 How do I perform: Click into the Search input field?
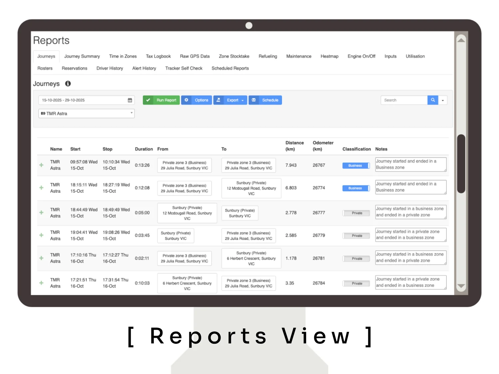[x=404, y=100]
